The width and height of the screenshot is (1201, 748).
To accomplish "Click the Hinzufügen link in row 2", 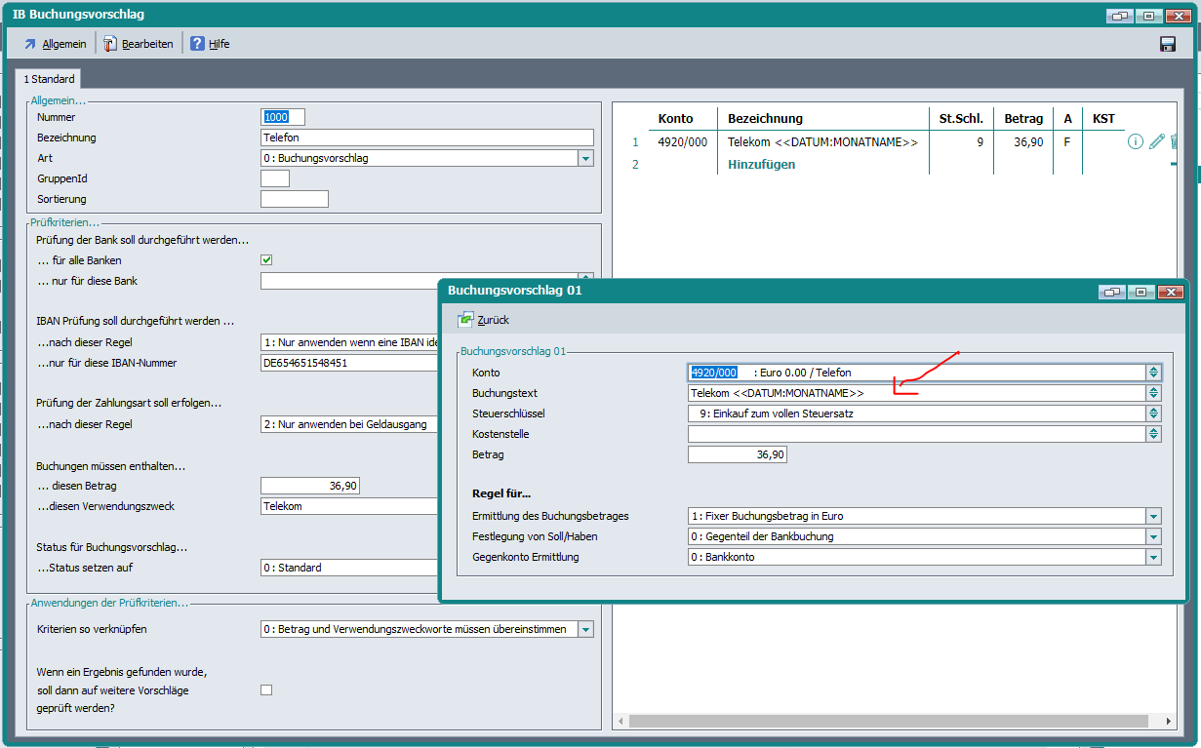I will point(761,165).
